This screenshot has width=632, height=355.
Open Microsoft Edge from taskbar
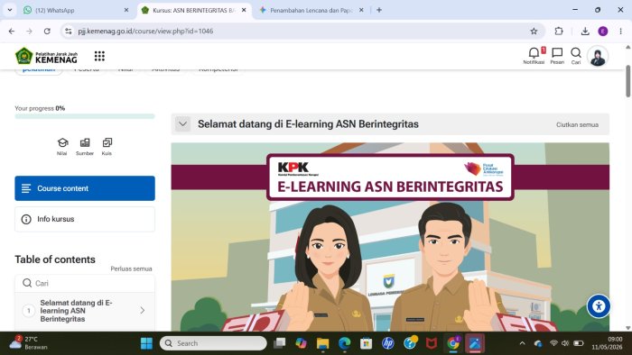tap(344, 343)
